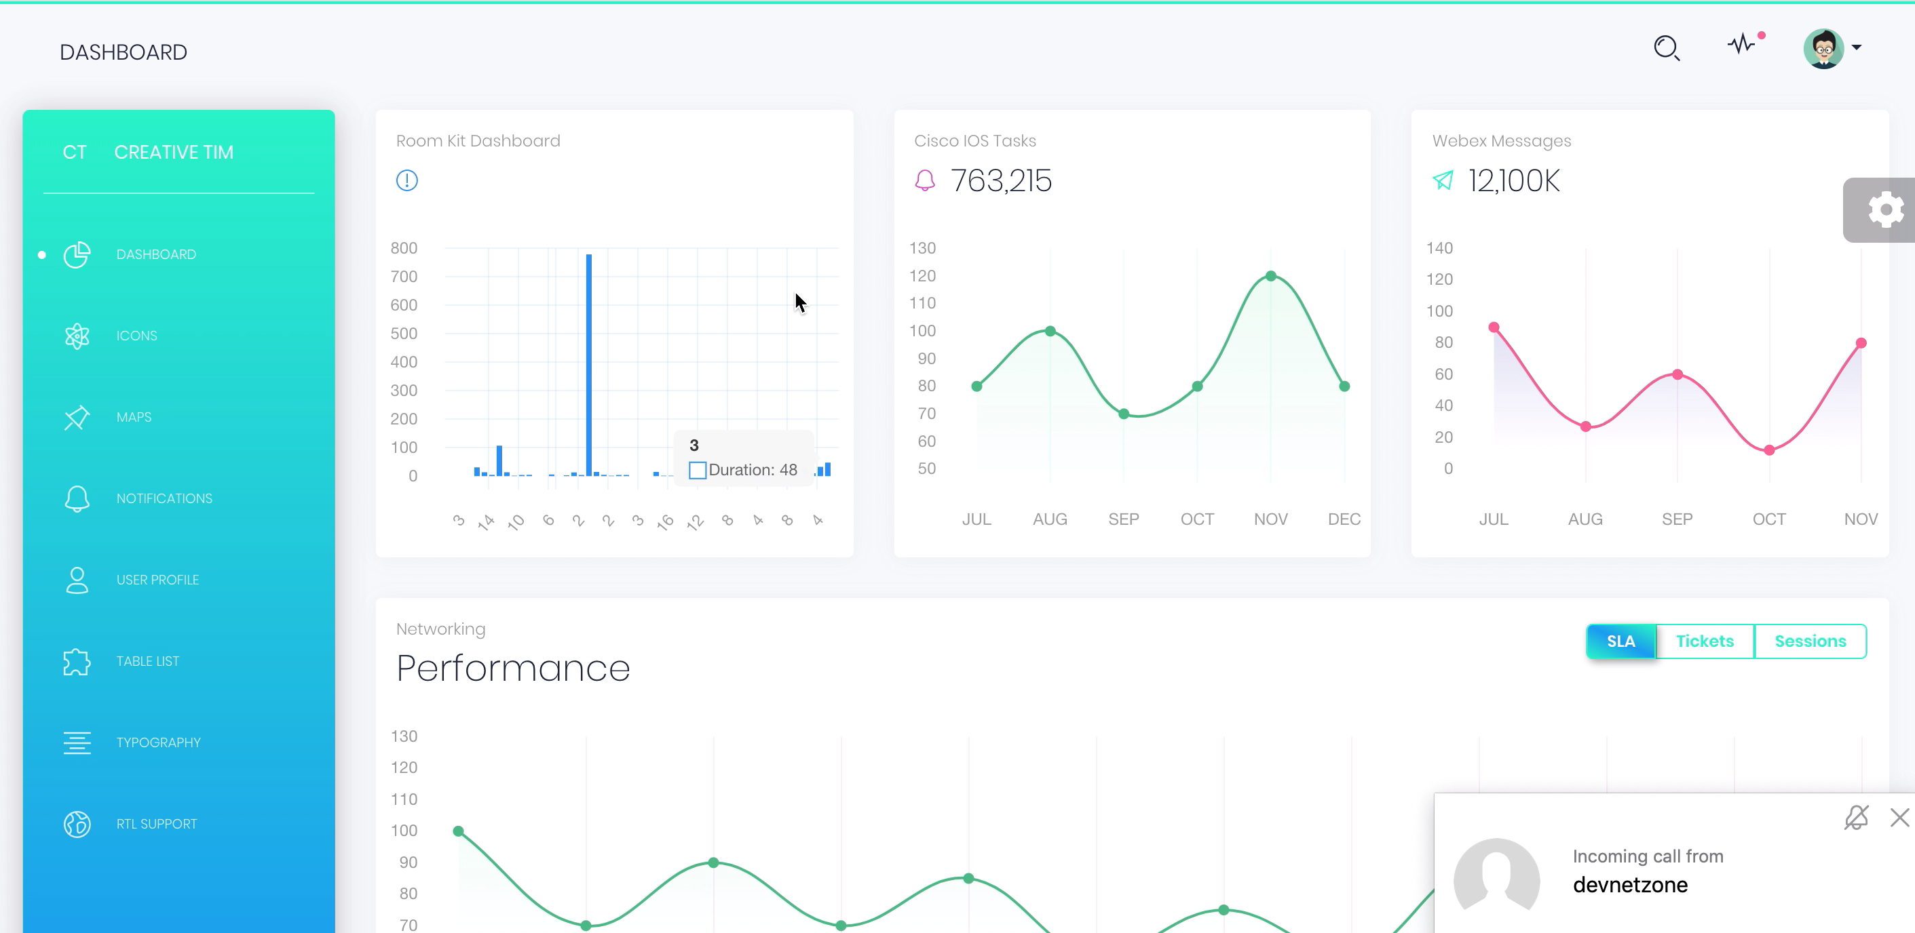The width and height of the screenshot is (1915, 933).
Task: Click the Dashboard navigation icon
Action: point(76,254)
